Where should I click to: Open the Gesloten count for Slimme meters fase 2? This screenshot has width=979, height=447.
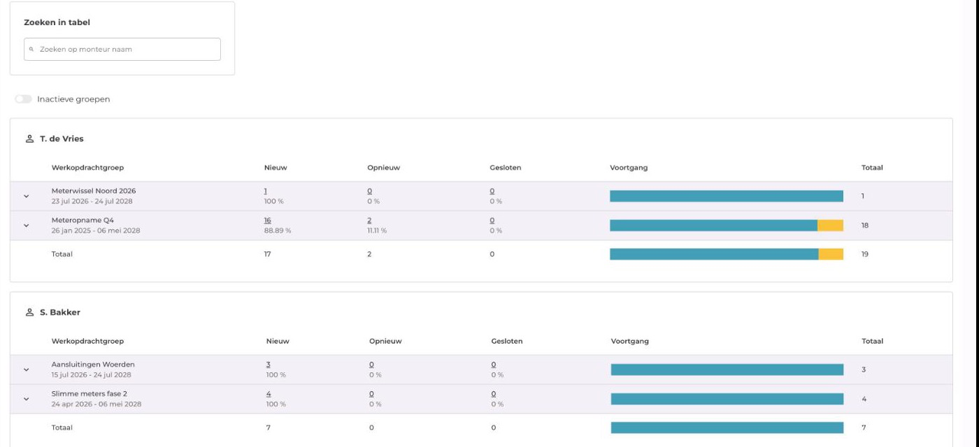point(494,394)
